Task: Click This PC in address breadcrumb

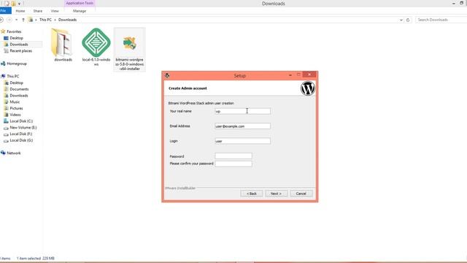Action: click(45, 20)
